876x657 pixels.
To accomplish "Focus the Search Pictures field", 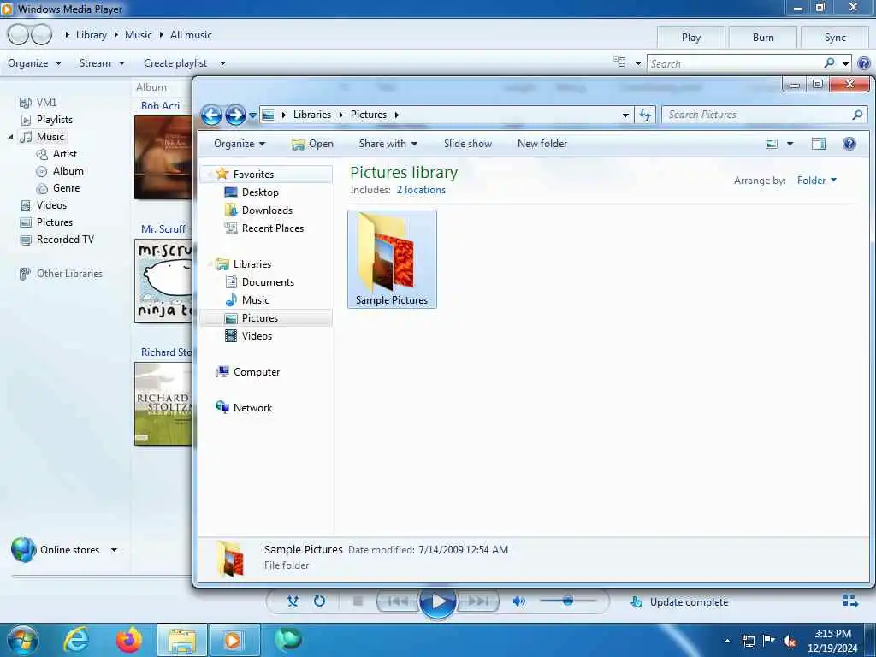I will coord(764,115).
